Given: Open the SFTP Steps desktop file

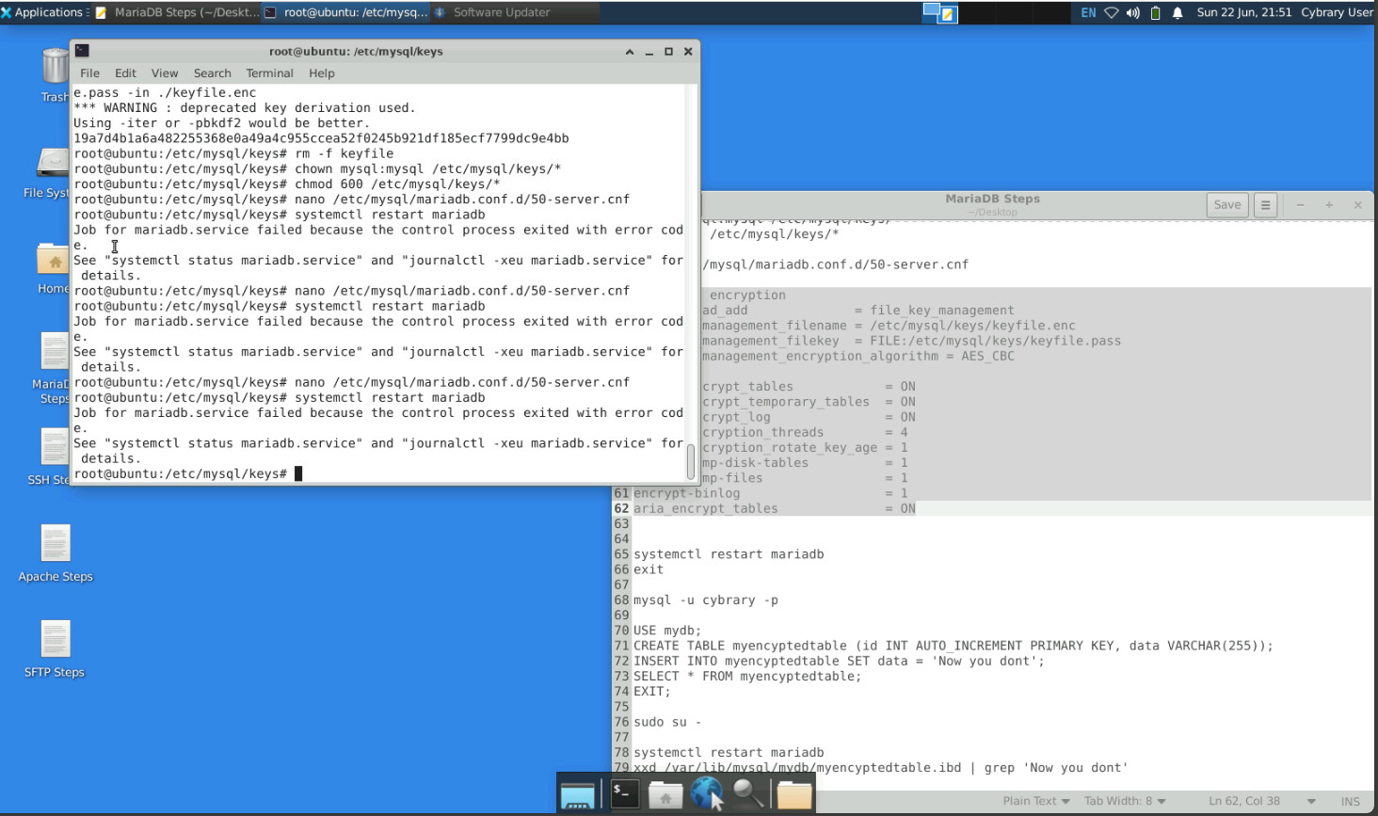Looking at the screenshot, I should coord(56,641).
